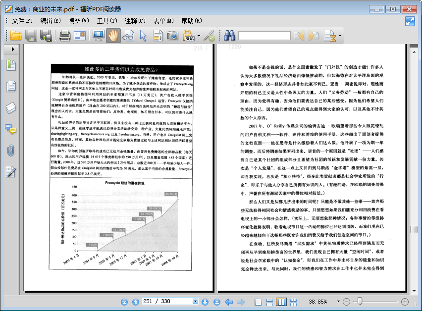Go to the last page
Image resolution: width=422 pixels, height=311 pixels.
point(216,302)
